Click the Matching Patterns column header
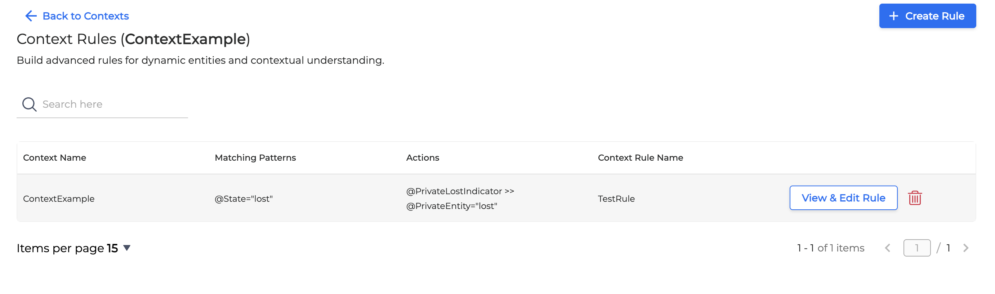995x294 pixels. [255, 157]
